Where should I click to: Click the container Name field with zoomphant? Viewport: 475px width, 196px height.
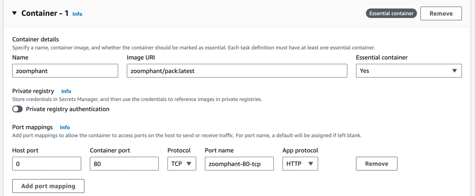tap(65, 71)
